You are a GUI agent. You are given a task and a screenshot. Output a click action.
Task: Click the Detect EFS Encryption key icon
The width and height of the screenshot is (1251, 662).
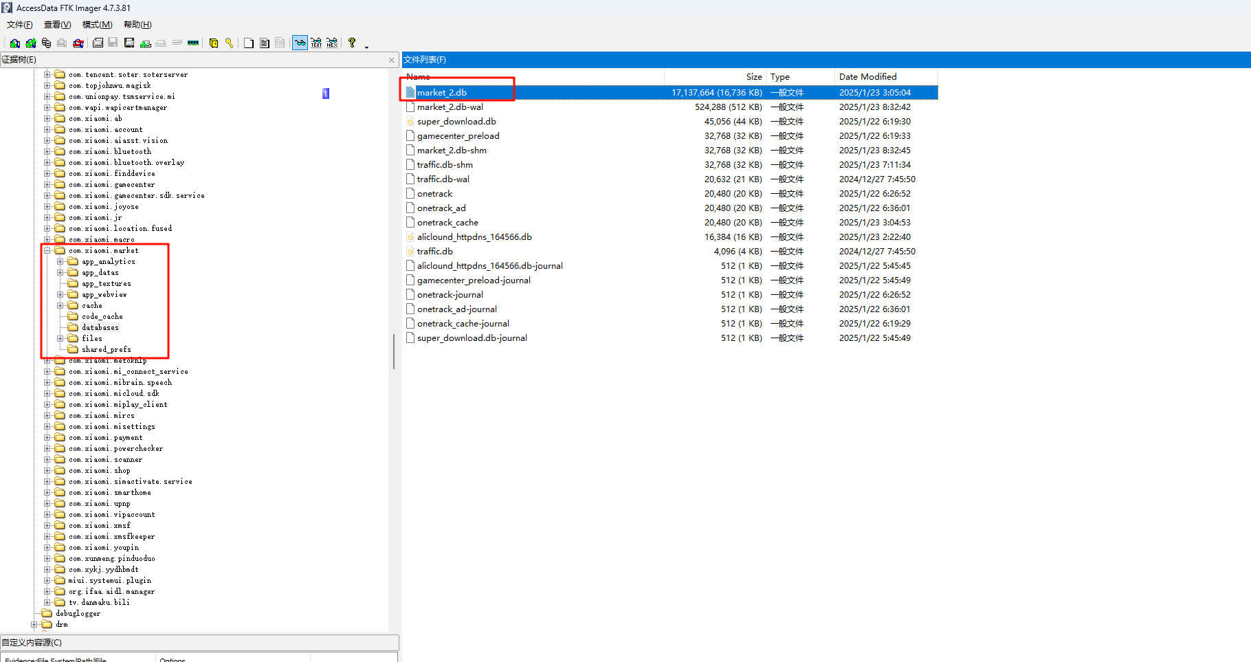(229, 43)
